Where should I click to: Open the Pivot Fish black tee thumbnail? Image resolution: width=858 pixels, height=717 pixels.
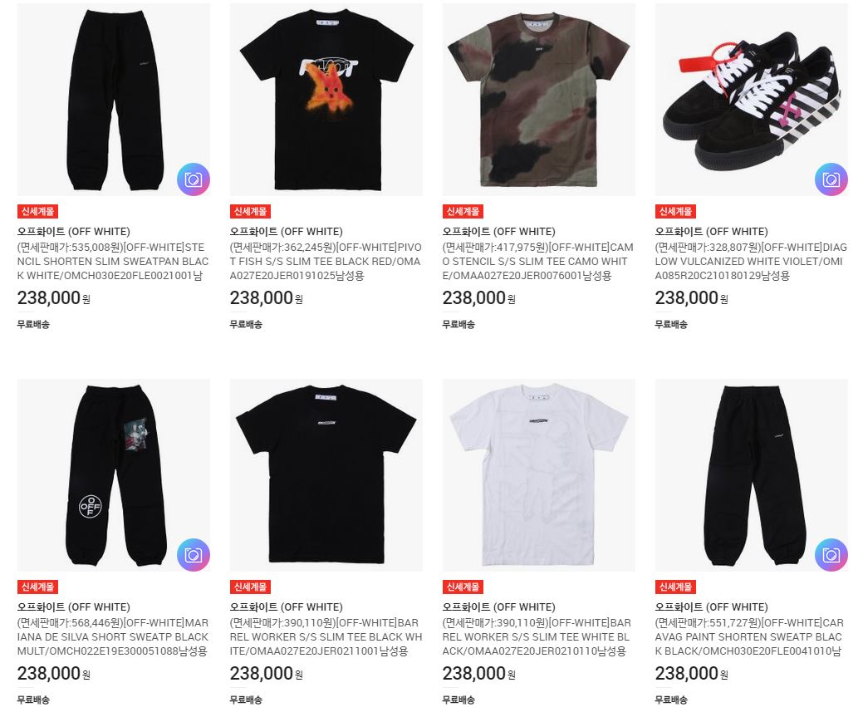point(326,100)
